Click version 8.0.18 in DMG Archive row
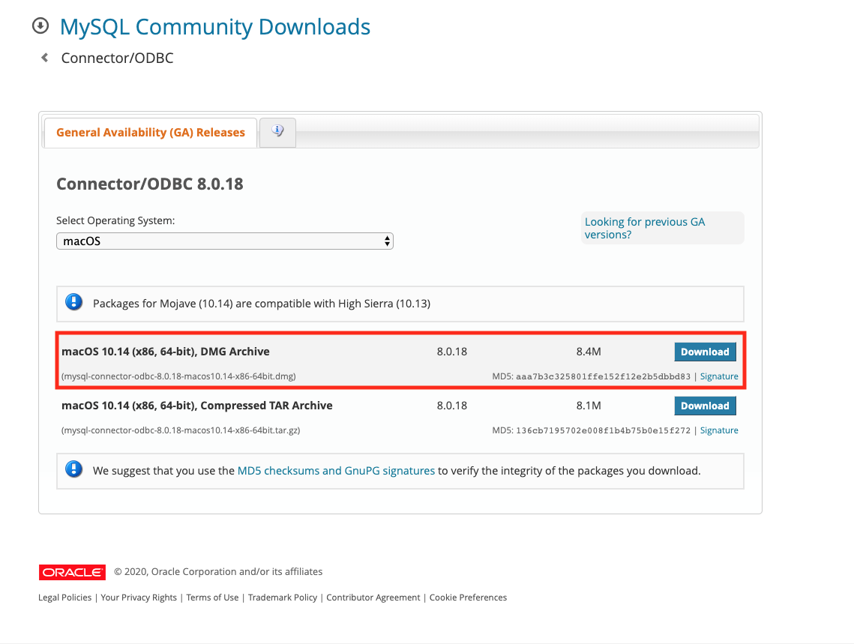Viewport: 854px width, 644px height. (452, 352)
